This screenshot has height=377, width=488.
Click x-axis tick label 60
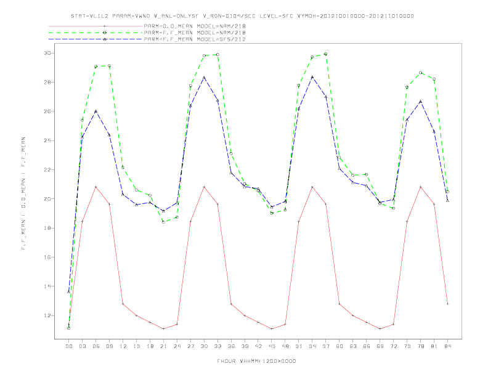(x=340, y=346)
